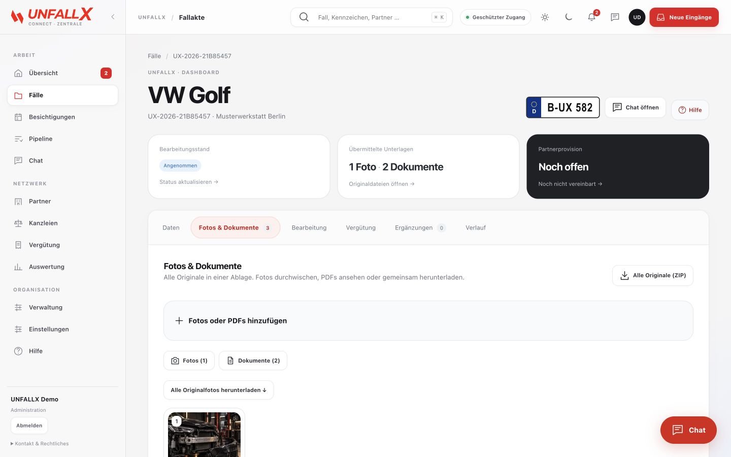This screenshot has height=457, width=731.
Task: Open Übersicht in the sidebar
Action: tap(62, 73)
